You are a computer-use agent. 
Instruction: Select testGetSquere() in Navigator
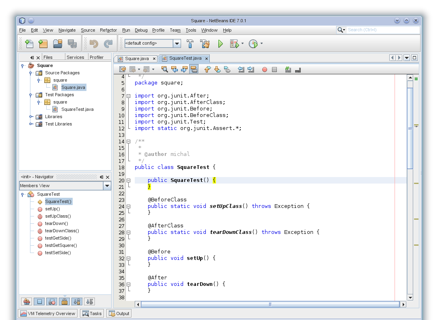pos(61,245)
